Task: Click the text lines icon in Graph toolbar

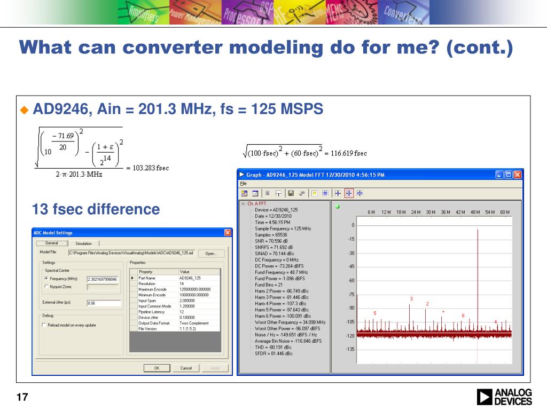Action: (x=268, y=193)
